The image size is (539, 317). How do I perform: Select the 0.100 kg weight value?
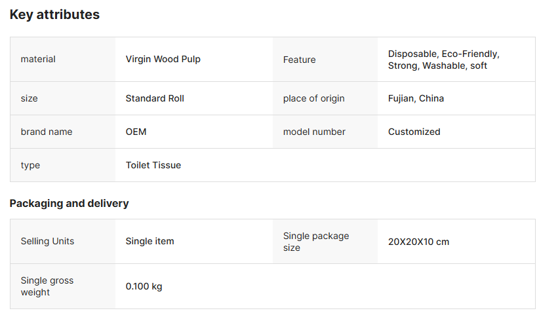click(144, 286)
